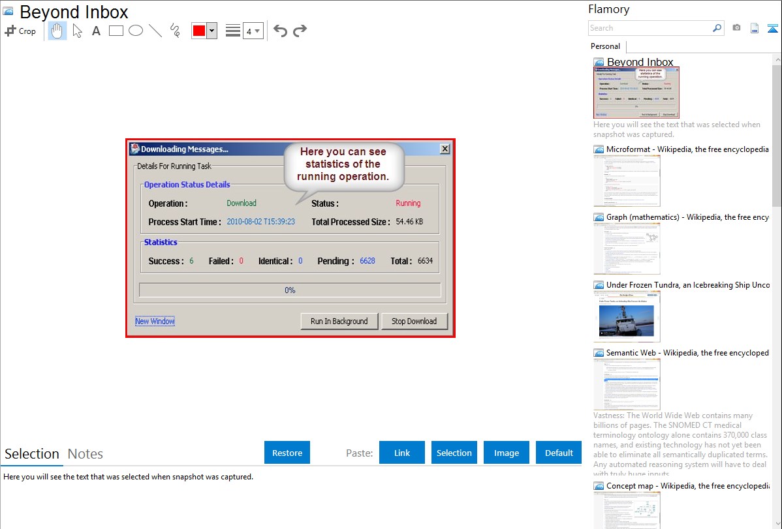
Task: Select the Crop tool
Action: coord(20,31)
